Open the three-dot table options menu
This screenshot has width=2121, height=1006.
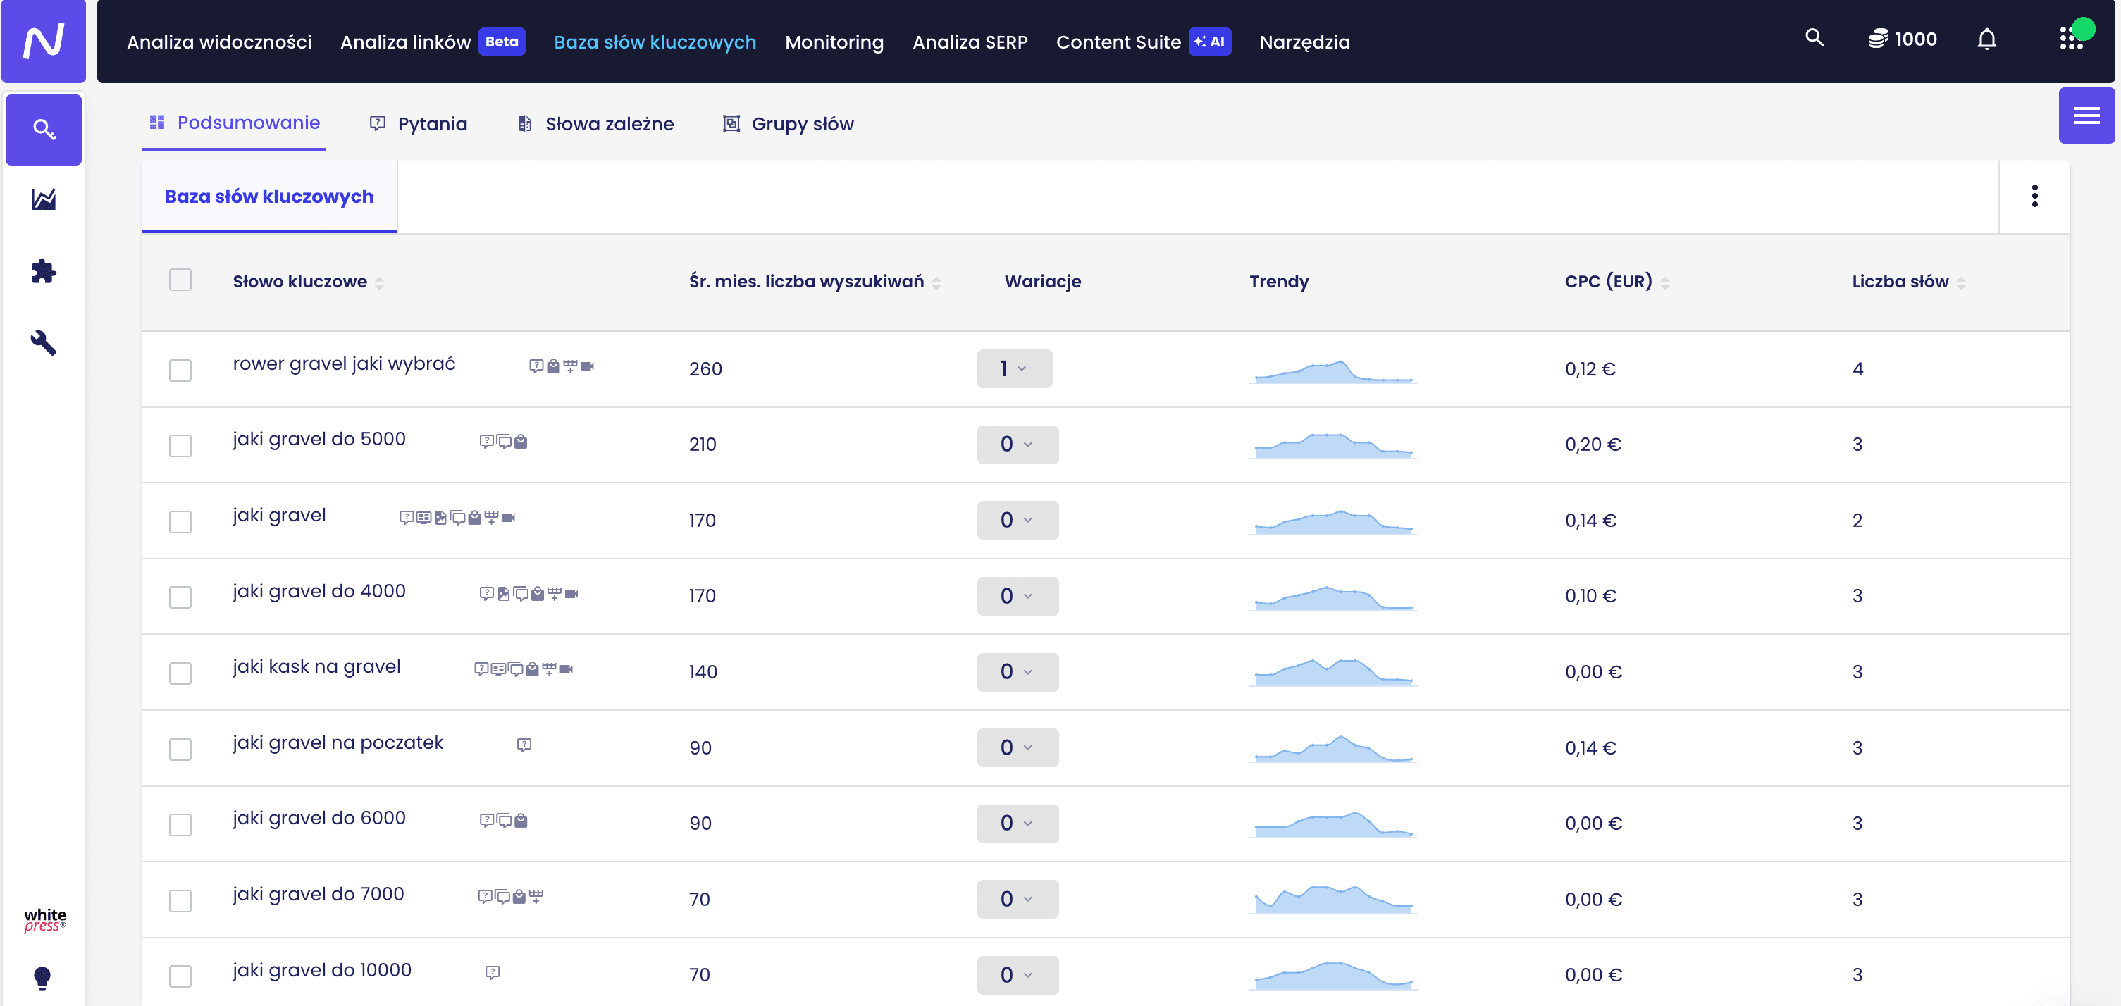[x=2034, y=196]
